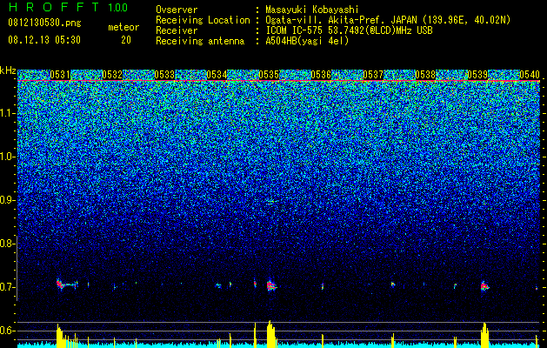547x348 pixels.
Task: Click the meteor count value 20
Action: (x=126, y=40)
